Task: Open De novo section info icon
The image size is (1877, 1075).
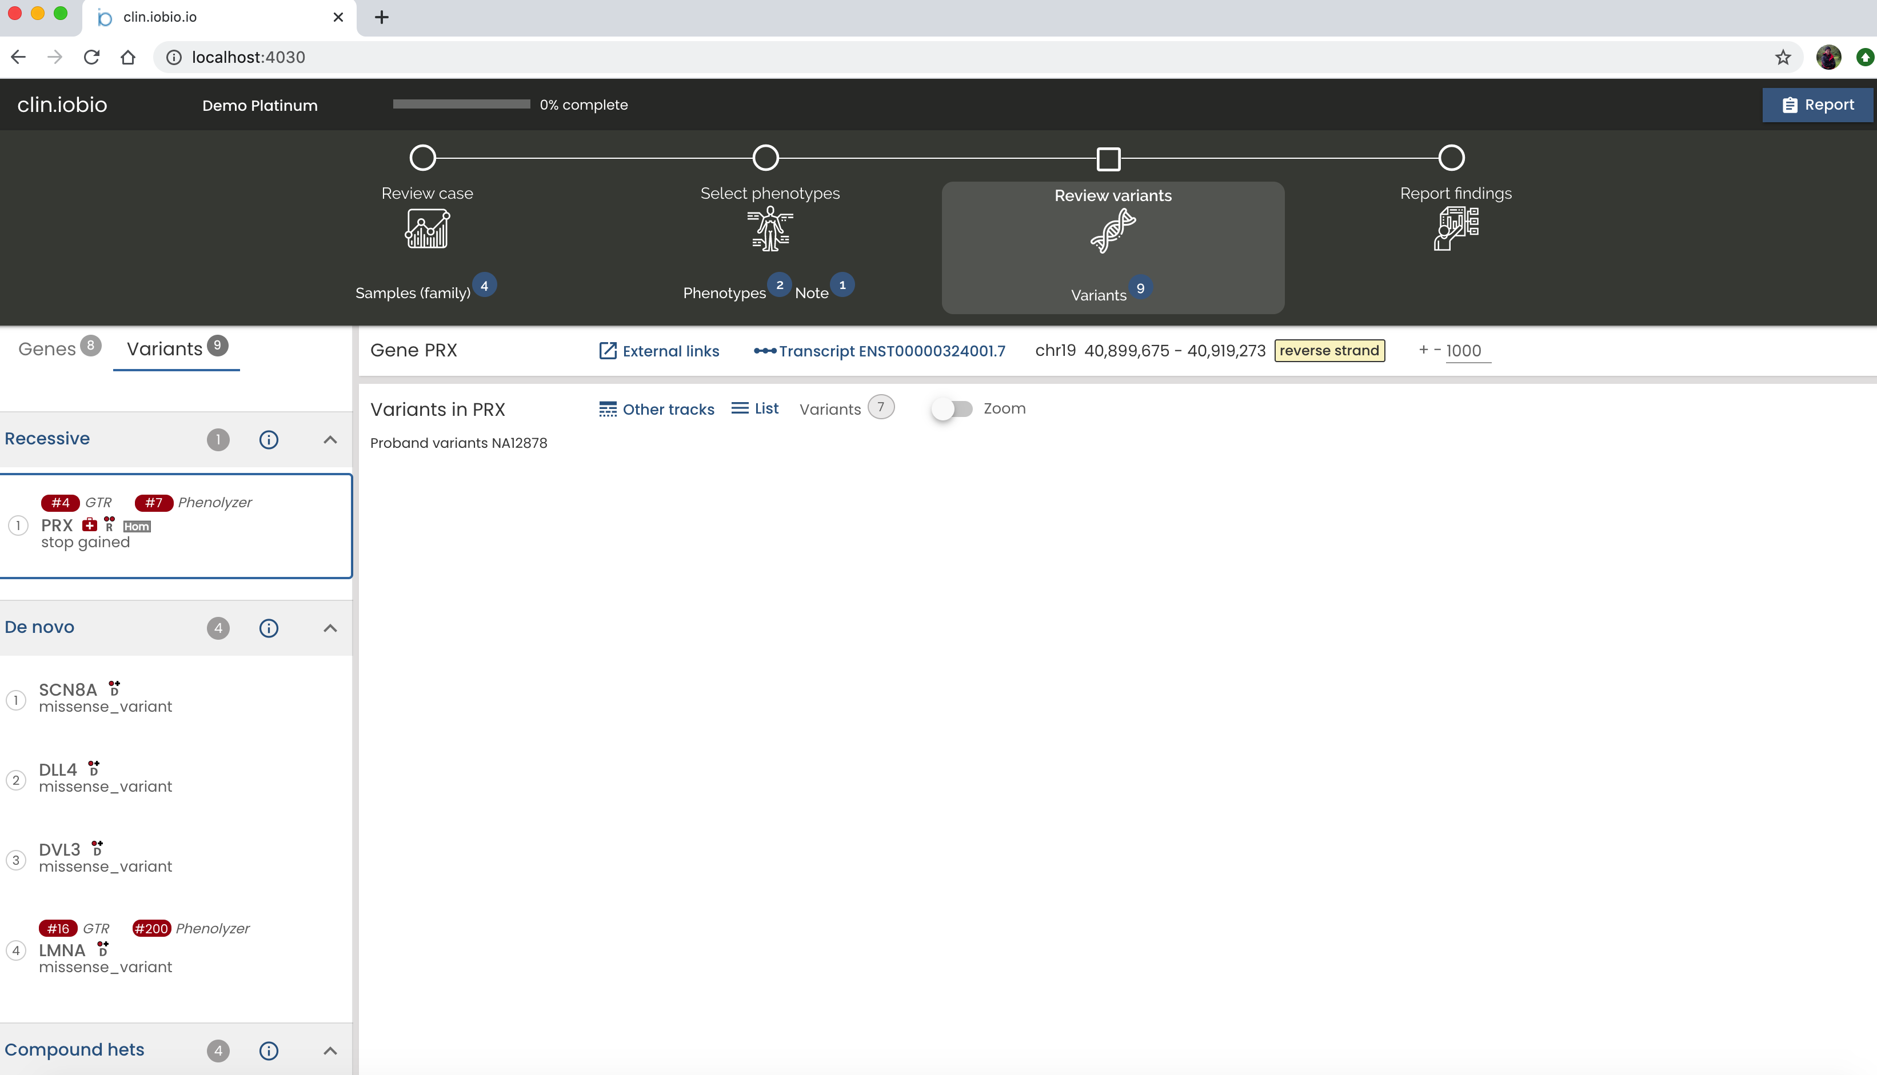Action: tap(269, 628)
